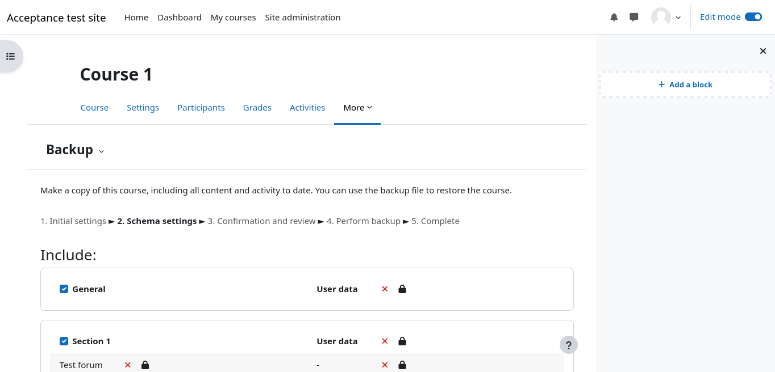The image size is (775, 372).
Task: Switch to the Participants tab
Action: (x=201, y=108)
